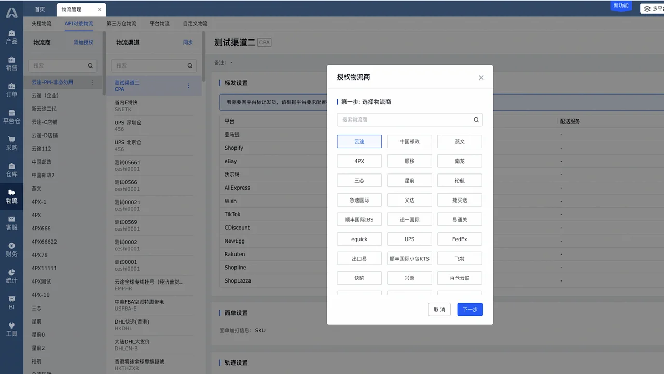Select the FedEx carrier option
Viewport: 664px width, 374px height.
(459, 238)
